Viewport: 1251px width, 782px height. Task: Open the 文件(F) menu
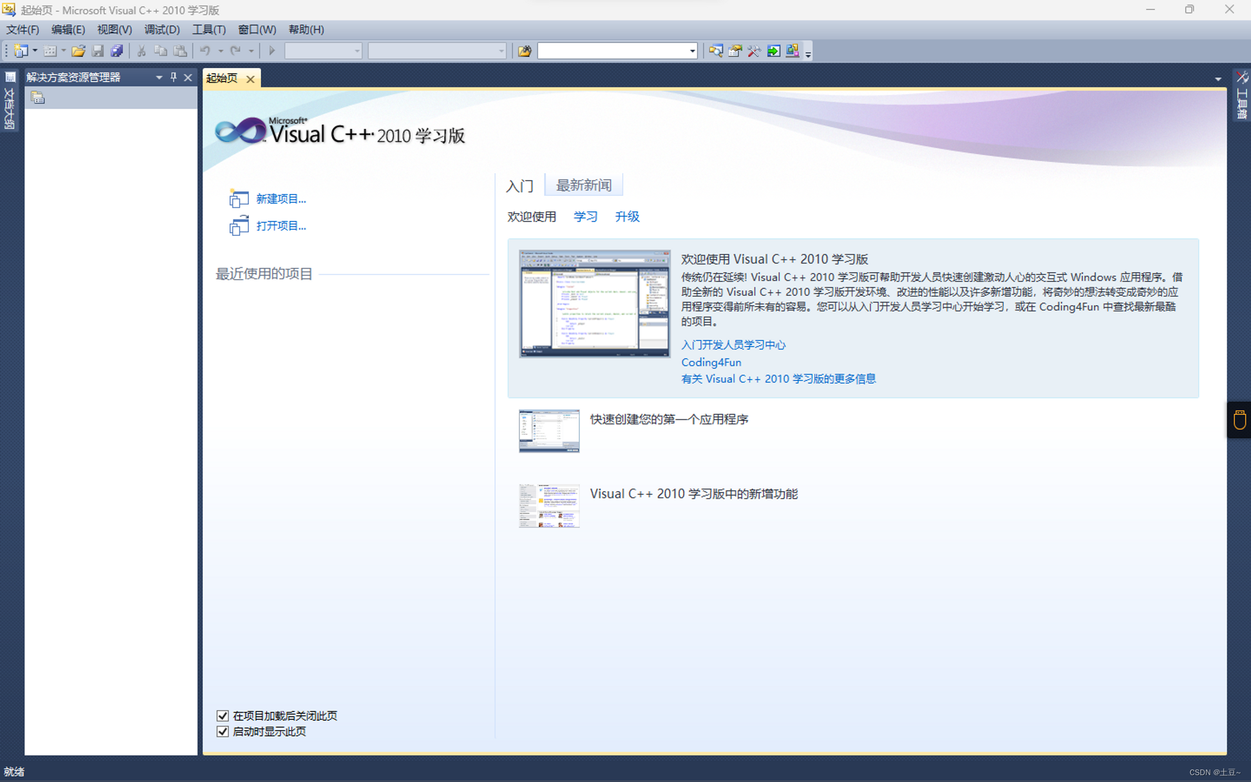pos(23,29)
